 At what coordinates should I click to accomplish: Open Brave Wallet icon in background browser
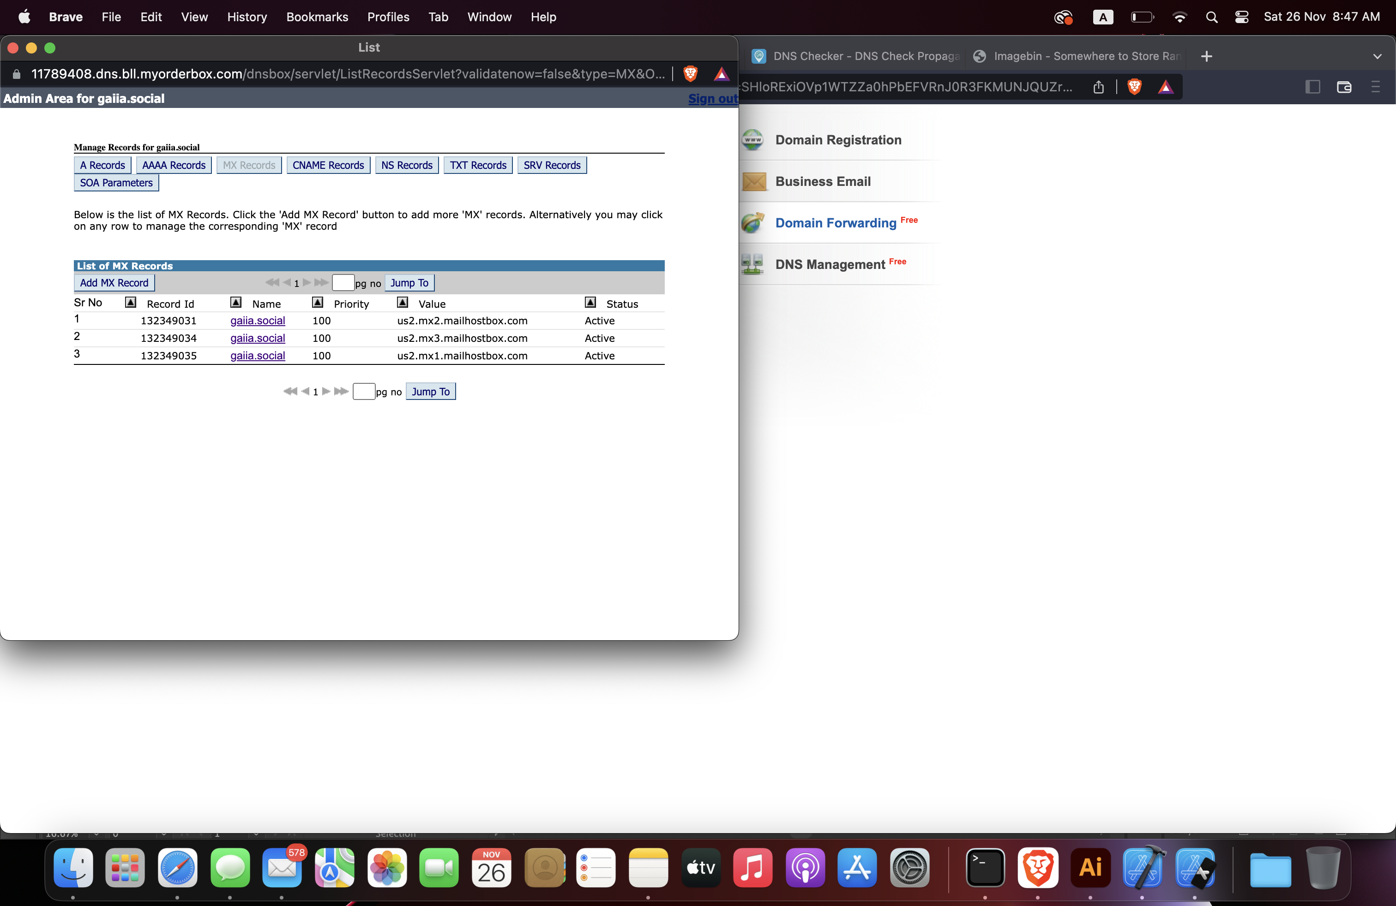[1344, 87]
